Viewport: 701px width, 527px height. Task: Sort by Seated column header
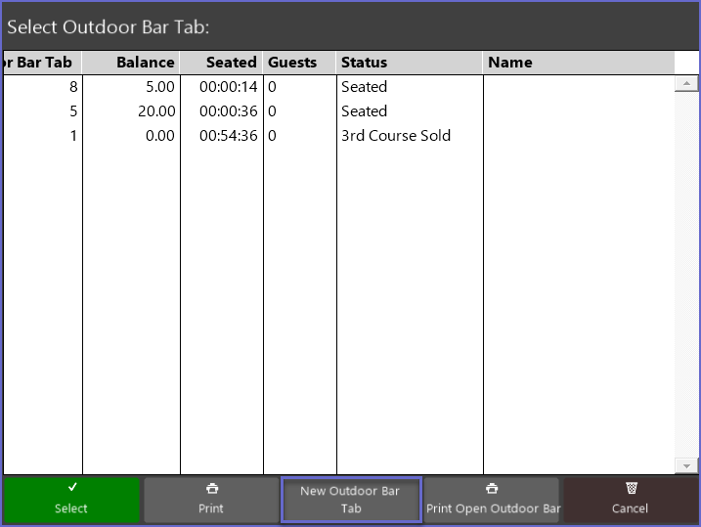pyautogui.click(x=221, y=63)
